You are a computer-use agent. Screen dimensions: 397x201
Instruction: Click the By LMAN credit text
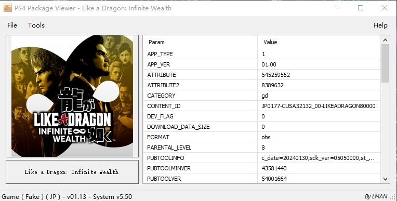pyautogui.click(x=376, y=196)
